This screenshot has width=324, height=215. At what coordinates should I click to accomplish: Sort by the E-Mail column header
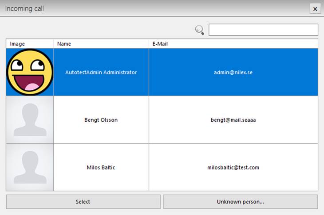point(233,44)
